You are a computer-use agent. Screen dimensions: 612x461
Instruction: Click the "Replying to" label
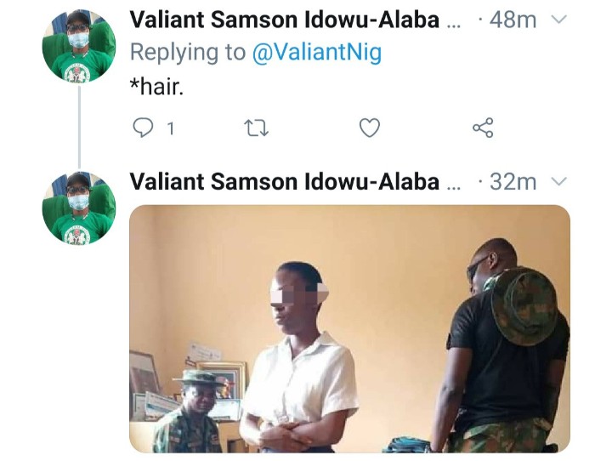pos(187,53)
